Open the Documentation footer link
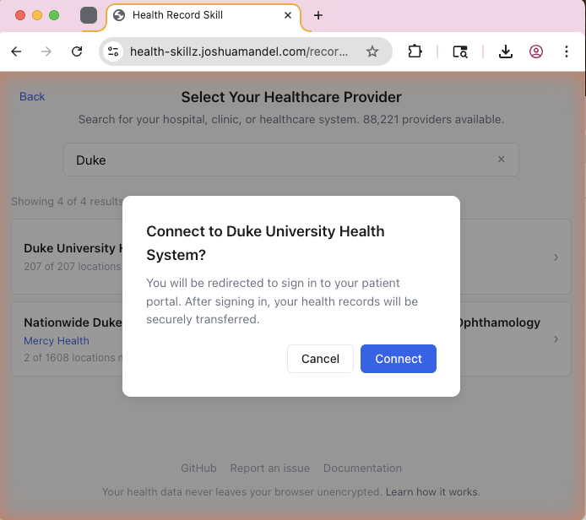 [x=362, y=468]
